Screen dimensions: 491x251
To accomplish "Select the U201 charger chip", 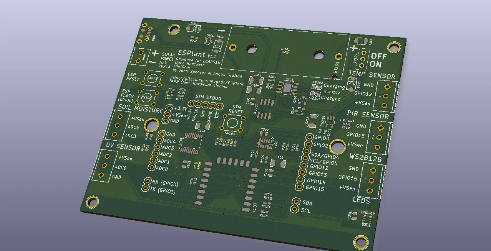I will 287,87.
